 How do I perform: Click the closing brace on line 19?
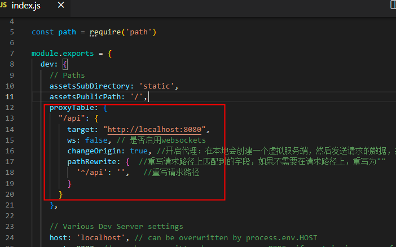[x=69, y=184]
